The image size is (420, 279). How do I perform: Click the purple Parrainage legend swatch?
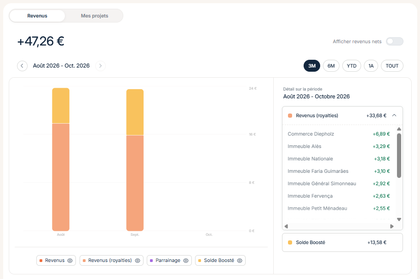(151, 261)
